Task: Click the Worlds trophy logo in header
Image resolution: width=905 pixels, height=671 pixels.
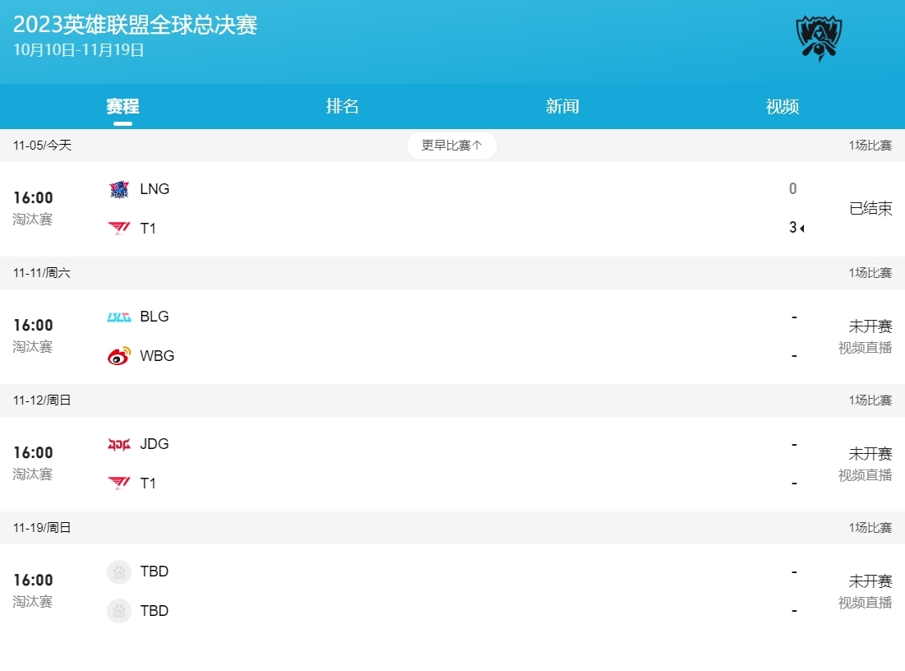Action: tap(819, 39)
